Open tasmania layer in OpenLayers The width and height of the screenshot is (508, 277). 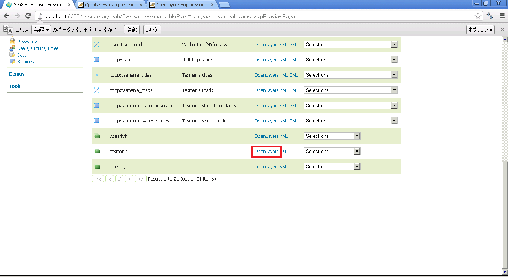coord(266,152)
